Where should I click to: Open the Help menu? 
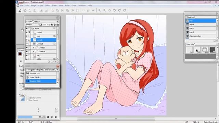tap(90, 5)
